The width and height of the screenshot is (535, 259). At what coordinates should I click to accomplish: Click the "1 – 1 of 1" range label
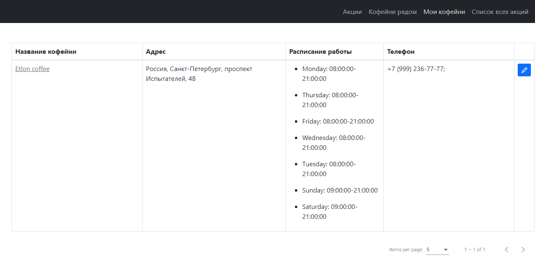475,250
